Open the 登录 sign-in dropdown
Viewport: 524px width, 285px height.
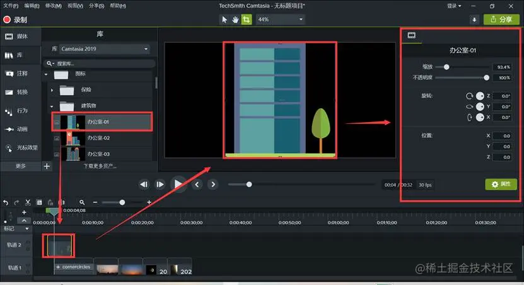point(454,6)
